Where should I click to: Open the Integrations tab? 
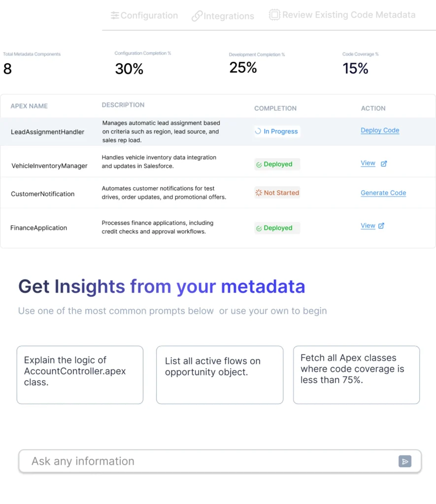pos(223,16)
